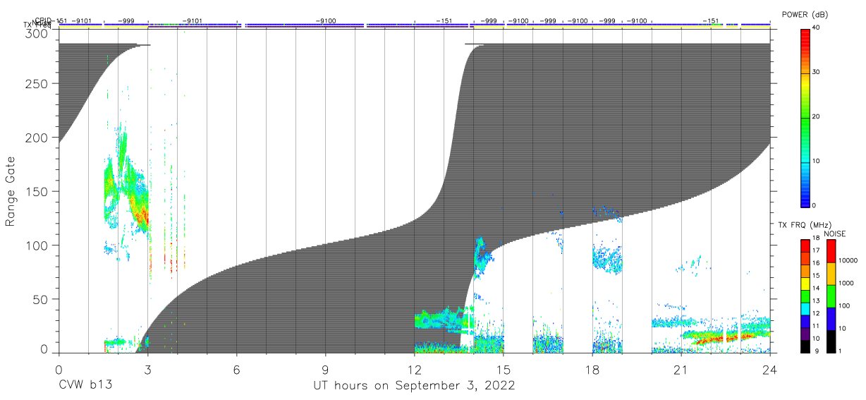Click the 1000 label on NOISE scale
Image resolution: width=866 pixels, height=400 pixels.
click(x=847, y=284)
